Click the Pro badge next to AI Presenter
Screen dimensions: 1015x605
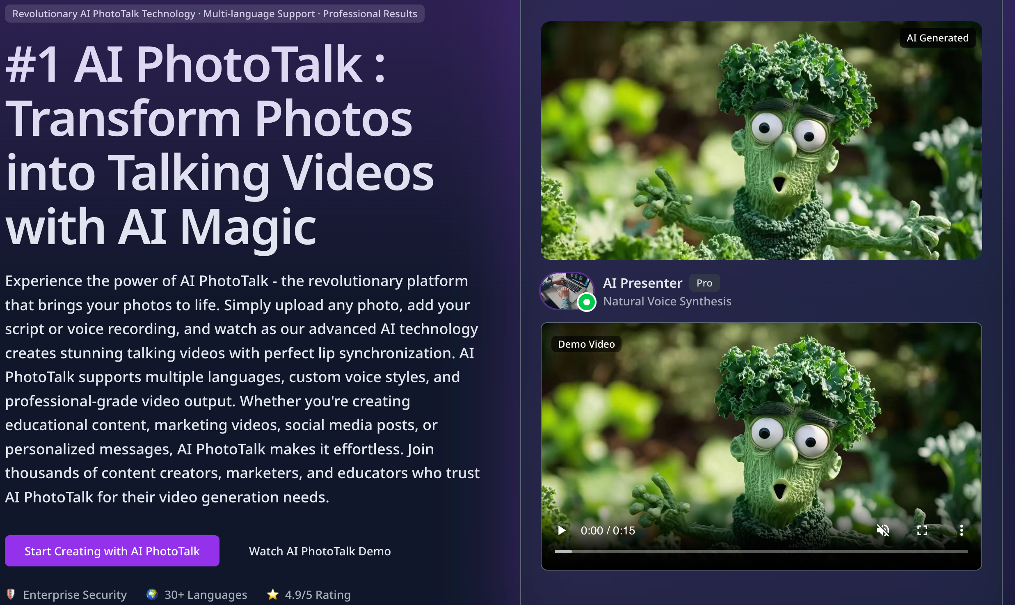[704, 283]
